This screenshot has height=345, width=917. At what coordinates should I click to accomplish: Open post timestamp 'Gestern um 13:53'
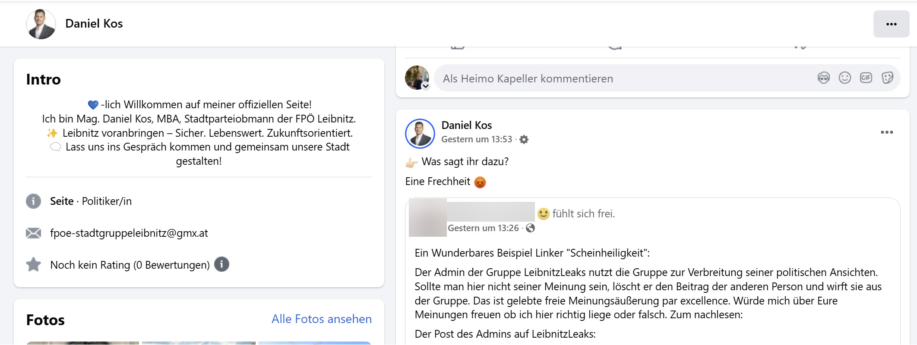pyautogui.click(x=476, y=139)
